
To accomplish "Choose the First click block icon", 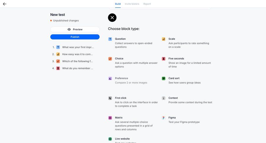I will pyautogui.click(x=110, y=98).
